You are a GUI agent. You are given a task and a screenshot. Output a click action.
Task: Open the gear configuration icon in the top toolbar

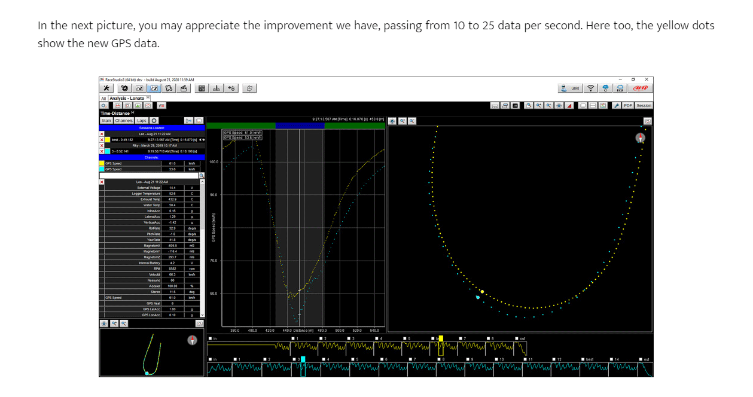124,88
